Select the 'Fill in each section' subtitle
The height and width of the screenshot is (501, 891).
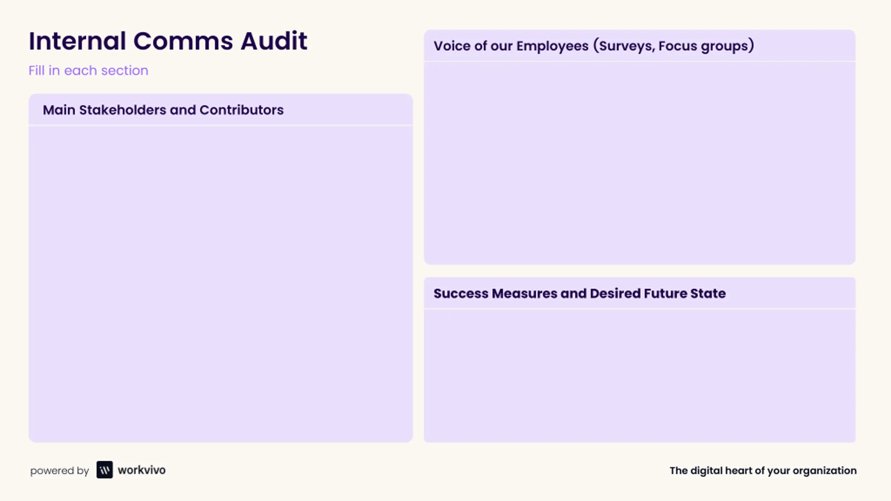[x=88, y=71]
